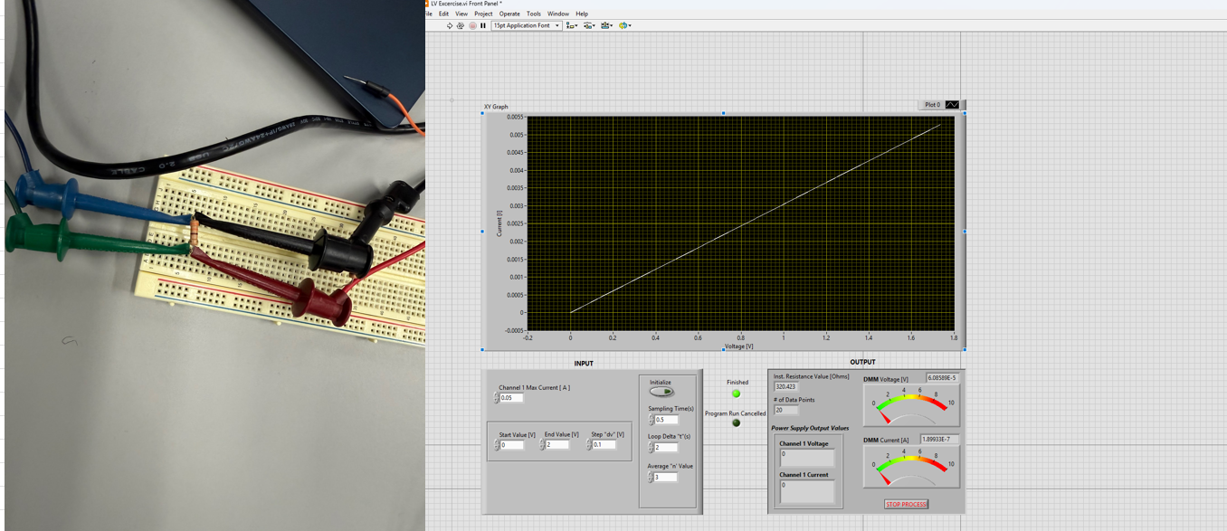Click the Power Supply Output Values label
This screenshot has height=531, width=1227.
coord(810,428)
